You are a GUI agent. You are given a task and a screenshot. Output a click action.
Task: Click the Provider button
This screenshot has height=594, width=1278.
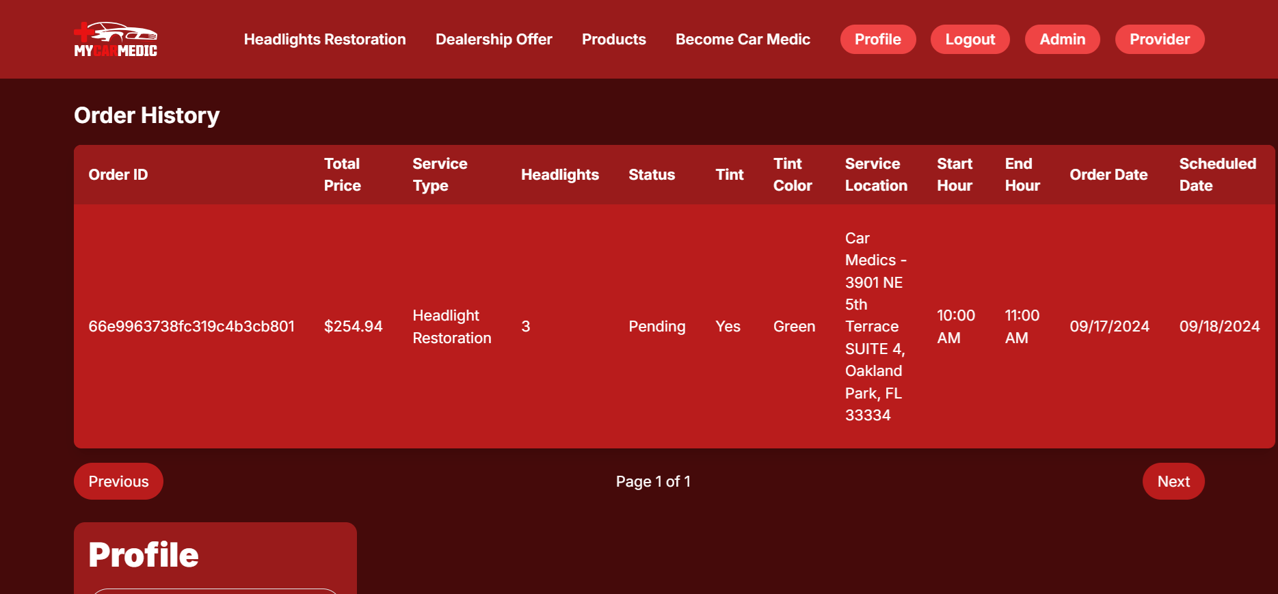(1159, 40)
